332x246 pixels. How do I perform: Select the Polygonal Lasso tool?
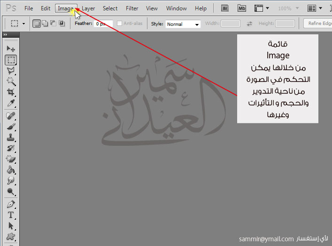[x=11, y=71]
